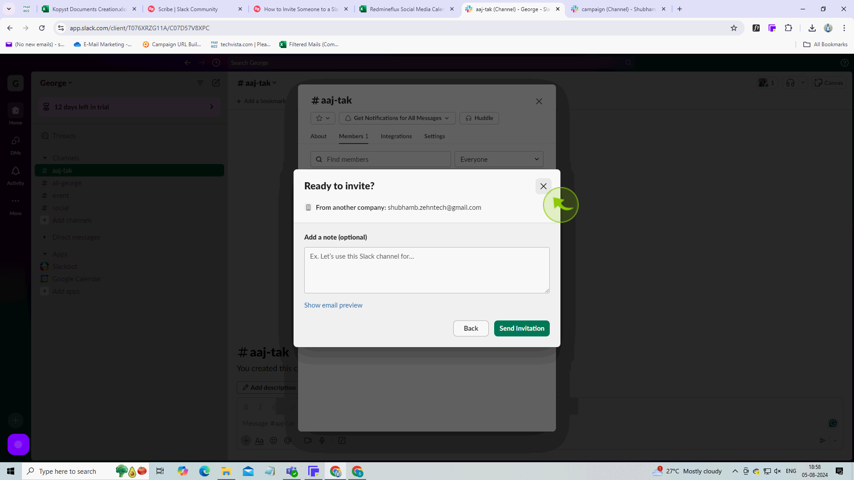
Task: Select the event channel
Action: pyautogui.click(x=60, y=196)
